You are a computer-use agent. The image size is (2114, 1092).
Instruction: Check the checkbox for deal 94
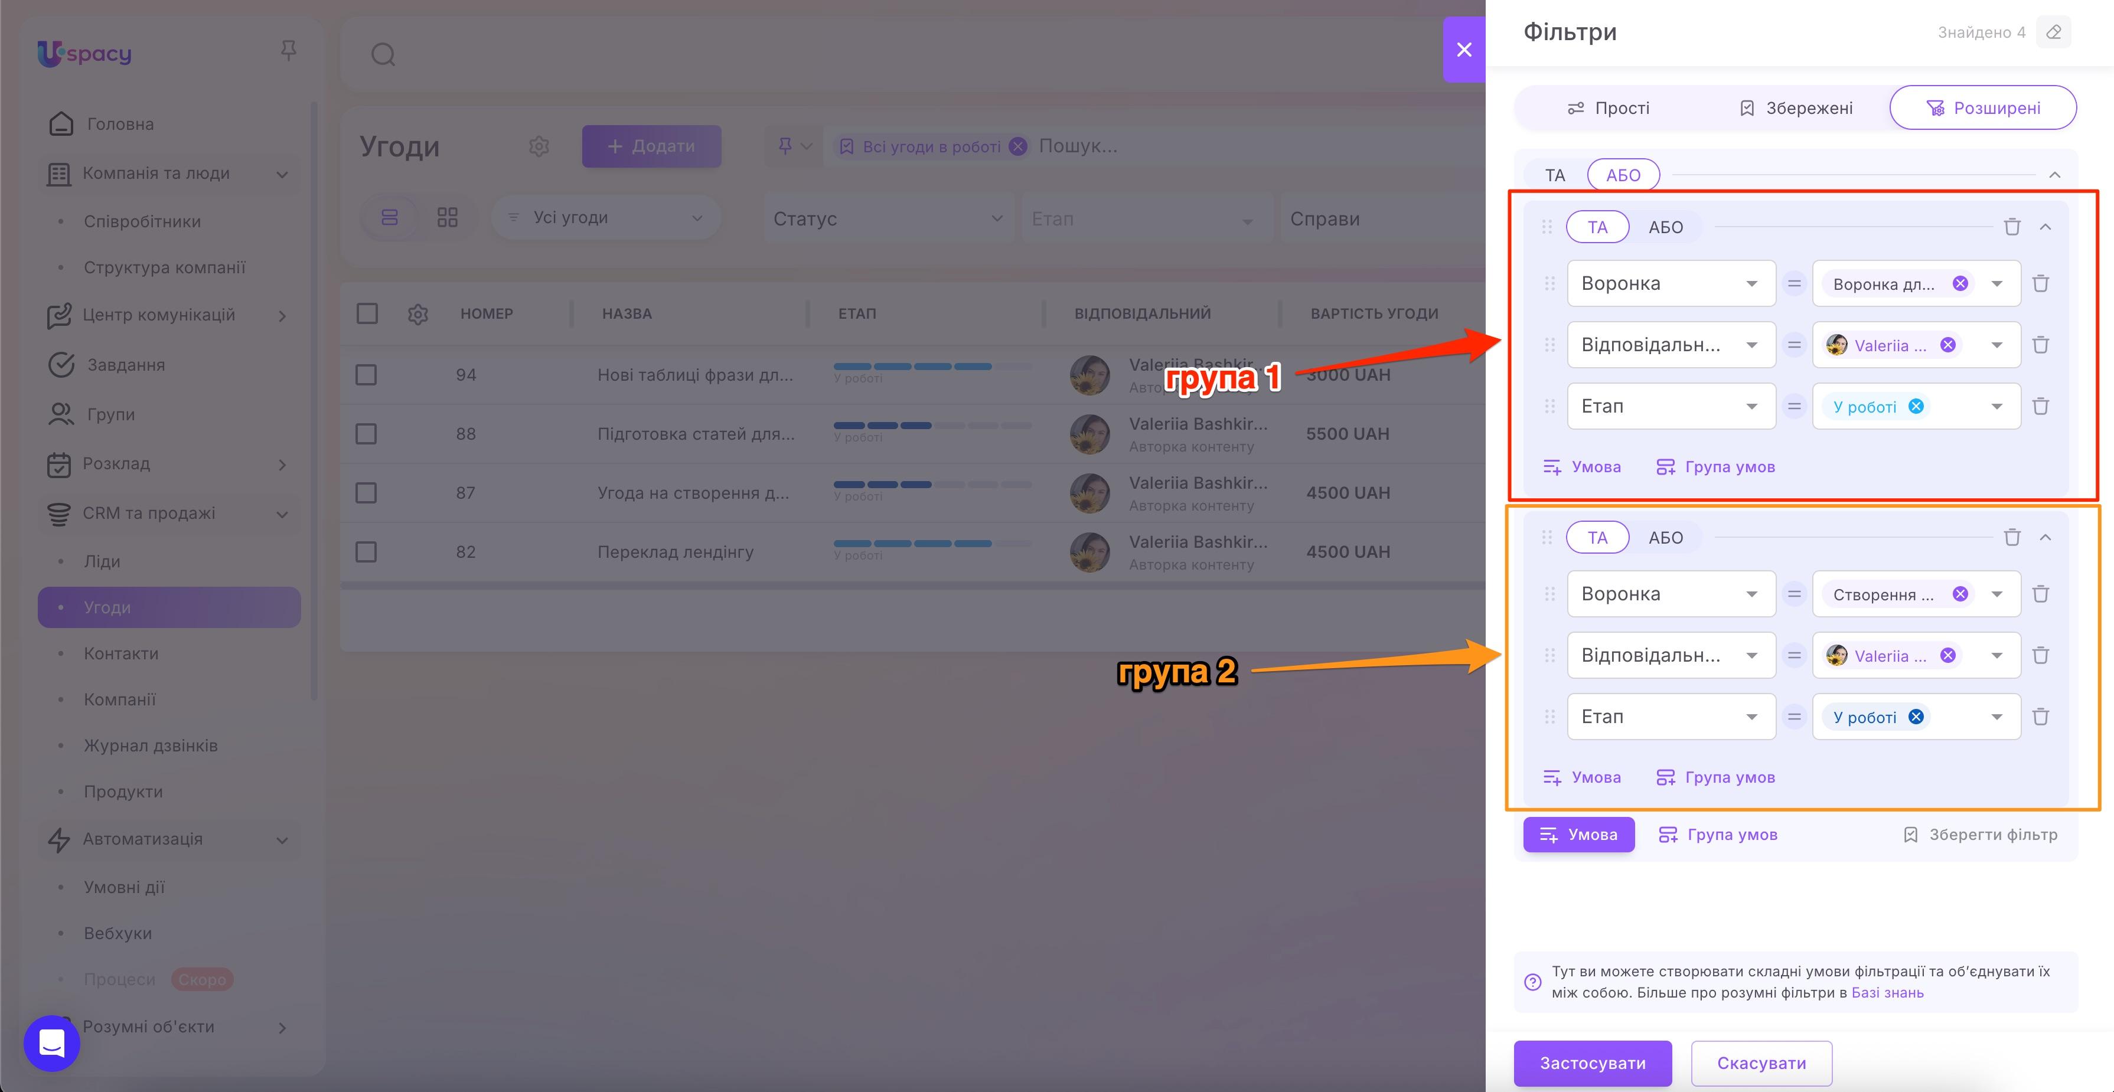point(366,374)
